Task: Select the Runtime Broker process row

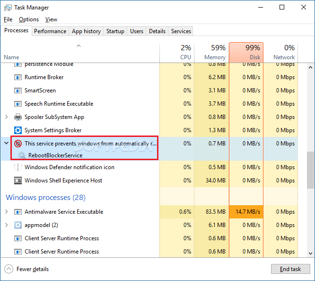Action: pos(149,77)
